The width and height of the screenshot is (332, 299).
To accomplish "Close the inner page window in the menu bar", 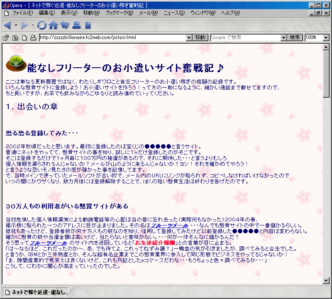I will pos(326,13).
